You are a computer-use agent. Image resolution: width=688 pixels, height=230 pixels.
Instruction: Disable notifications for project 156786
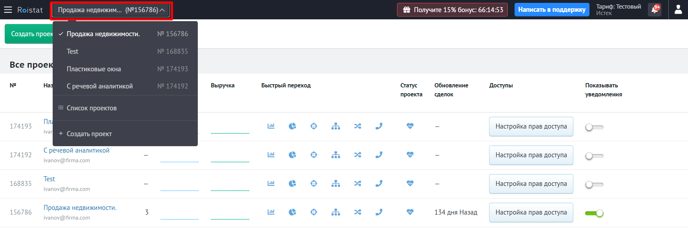click(x=594, y=213)
